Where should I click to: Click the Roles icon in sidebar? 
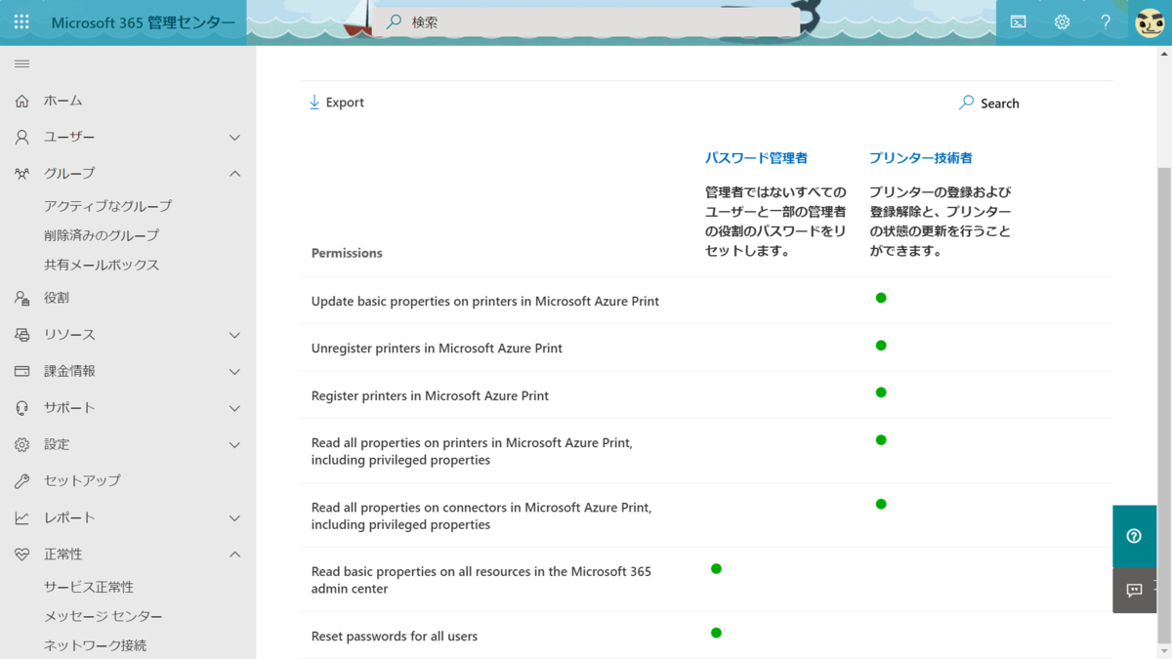click(x=21, y=298)
